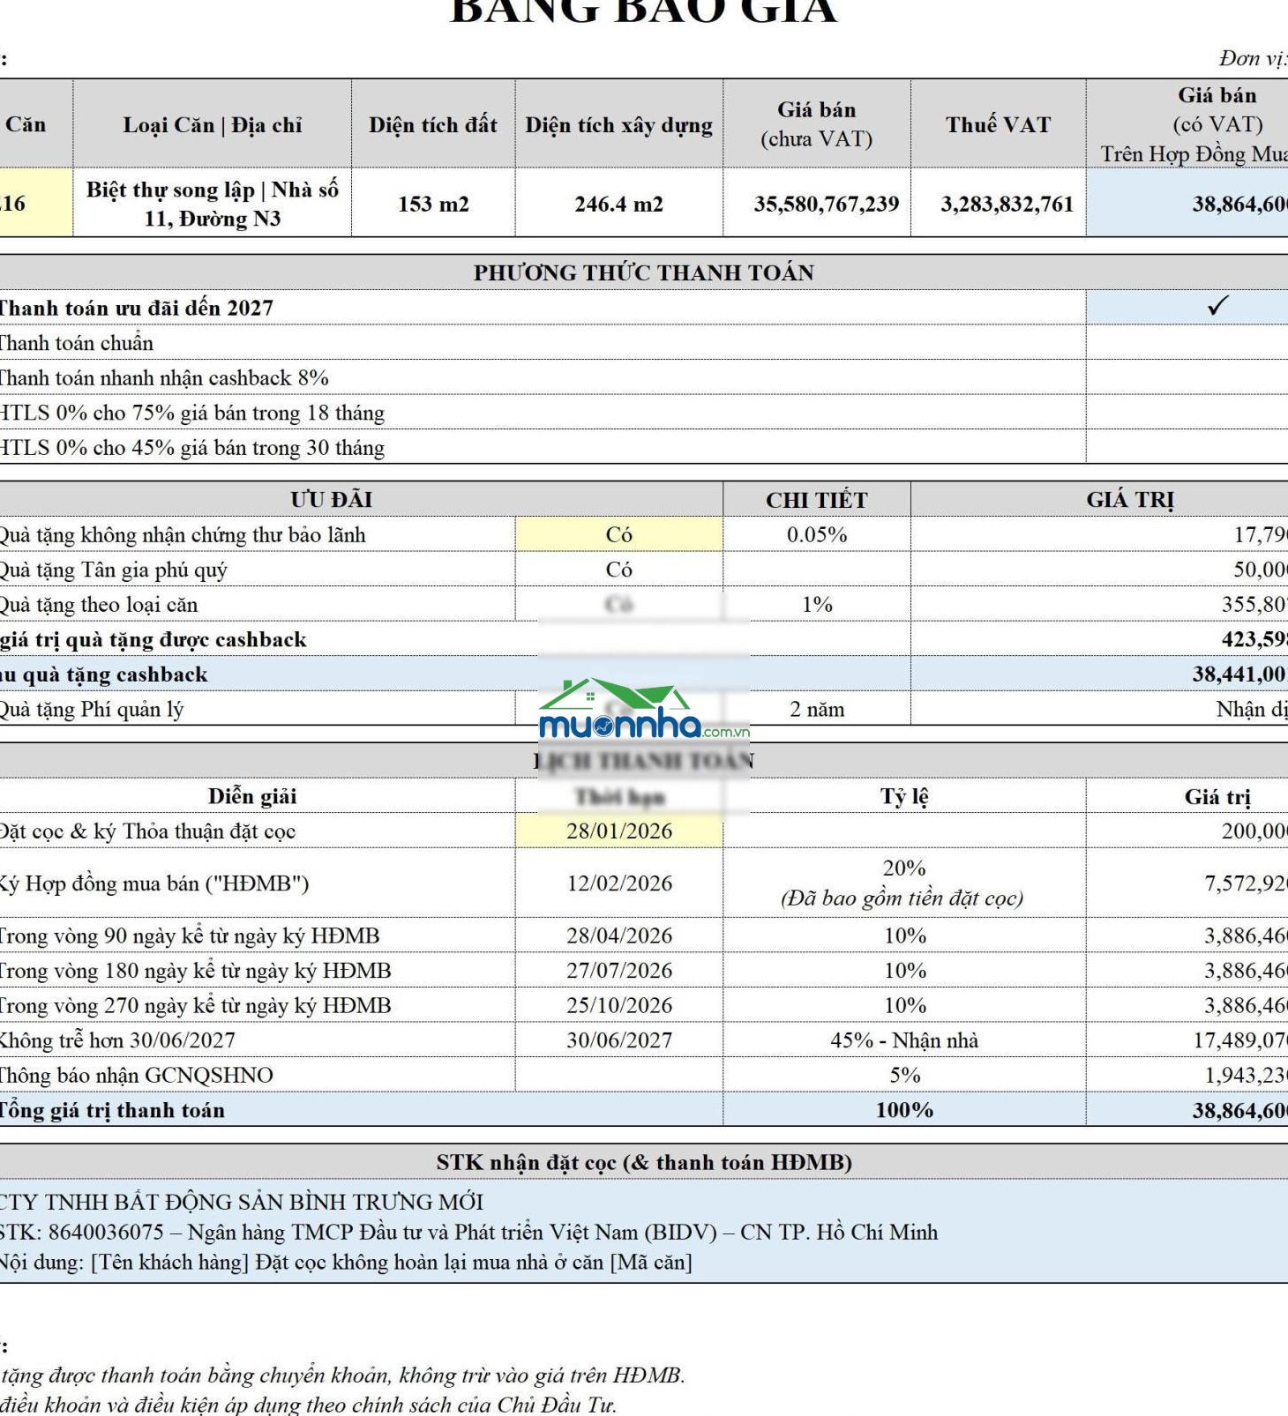Select the note mentioning "chính sách của Chủ Đầu Tư"
1288x1416 pixels.
[308, 1405]
